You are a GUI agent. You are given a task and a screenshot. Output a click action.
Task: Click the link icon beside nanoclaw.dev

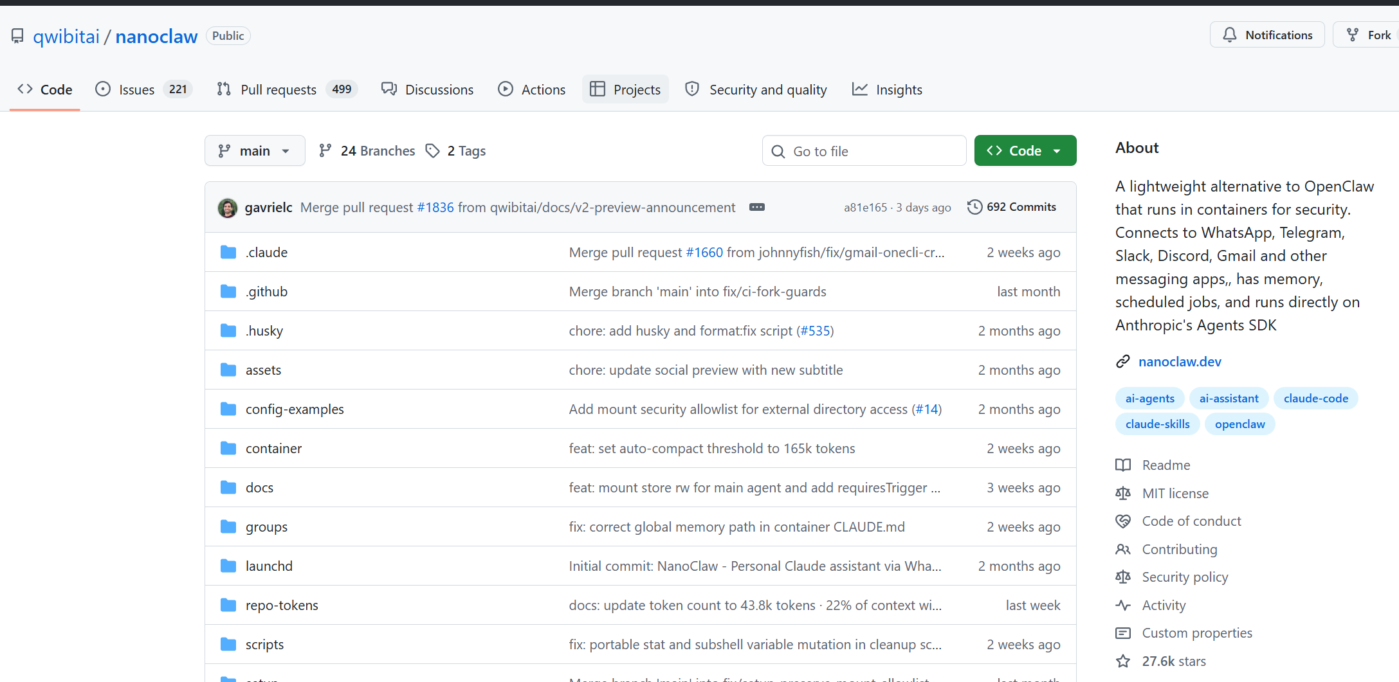click(1123, 361)
